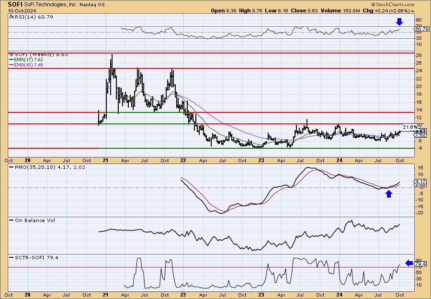The image size is (431, 299).
Task: Click the EMA(17) 7.62 legend entry
Action: 29,60
